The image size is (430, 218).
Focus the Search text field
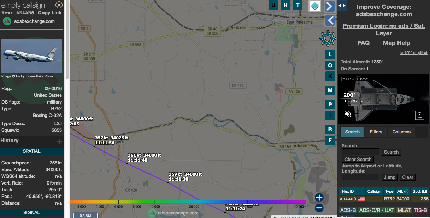[361, 152]
